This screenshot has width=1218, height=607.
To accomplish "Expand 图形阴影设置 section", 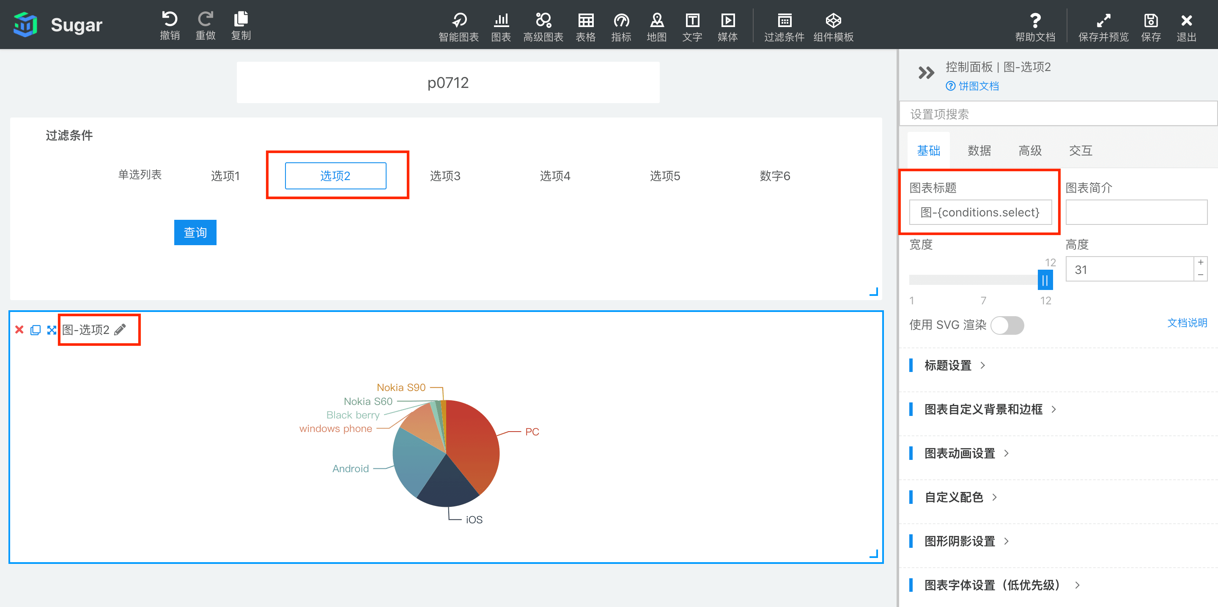I will click(x=967, y=541).
